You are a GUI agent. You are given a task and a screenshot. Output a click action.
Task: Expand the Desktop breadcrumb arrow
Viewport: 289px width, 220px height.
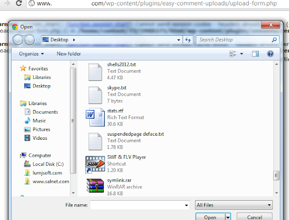(74, 40)
